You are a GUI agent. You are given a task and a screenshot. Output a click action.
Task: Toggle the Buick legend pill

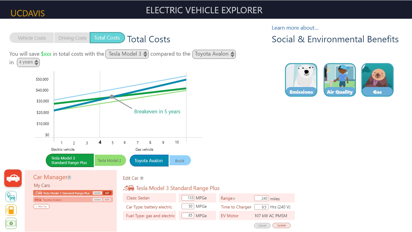coord(180,161)
